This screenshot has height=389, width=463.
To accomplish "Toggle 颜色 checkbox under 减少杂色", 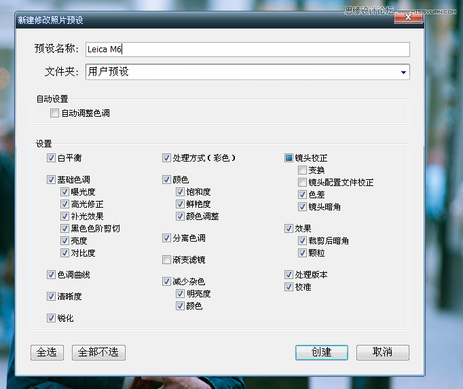I will click(x=180, y=305).
